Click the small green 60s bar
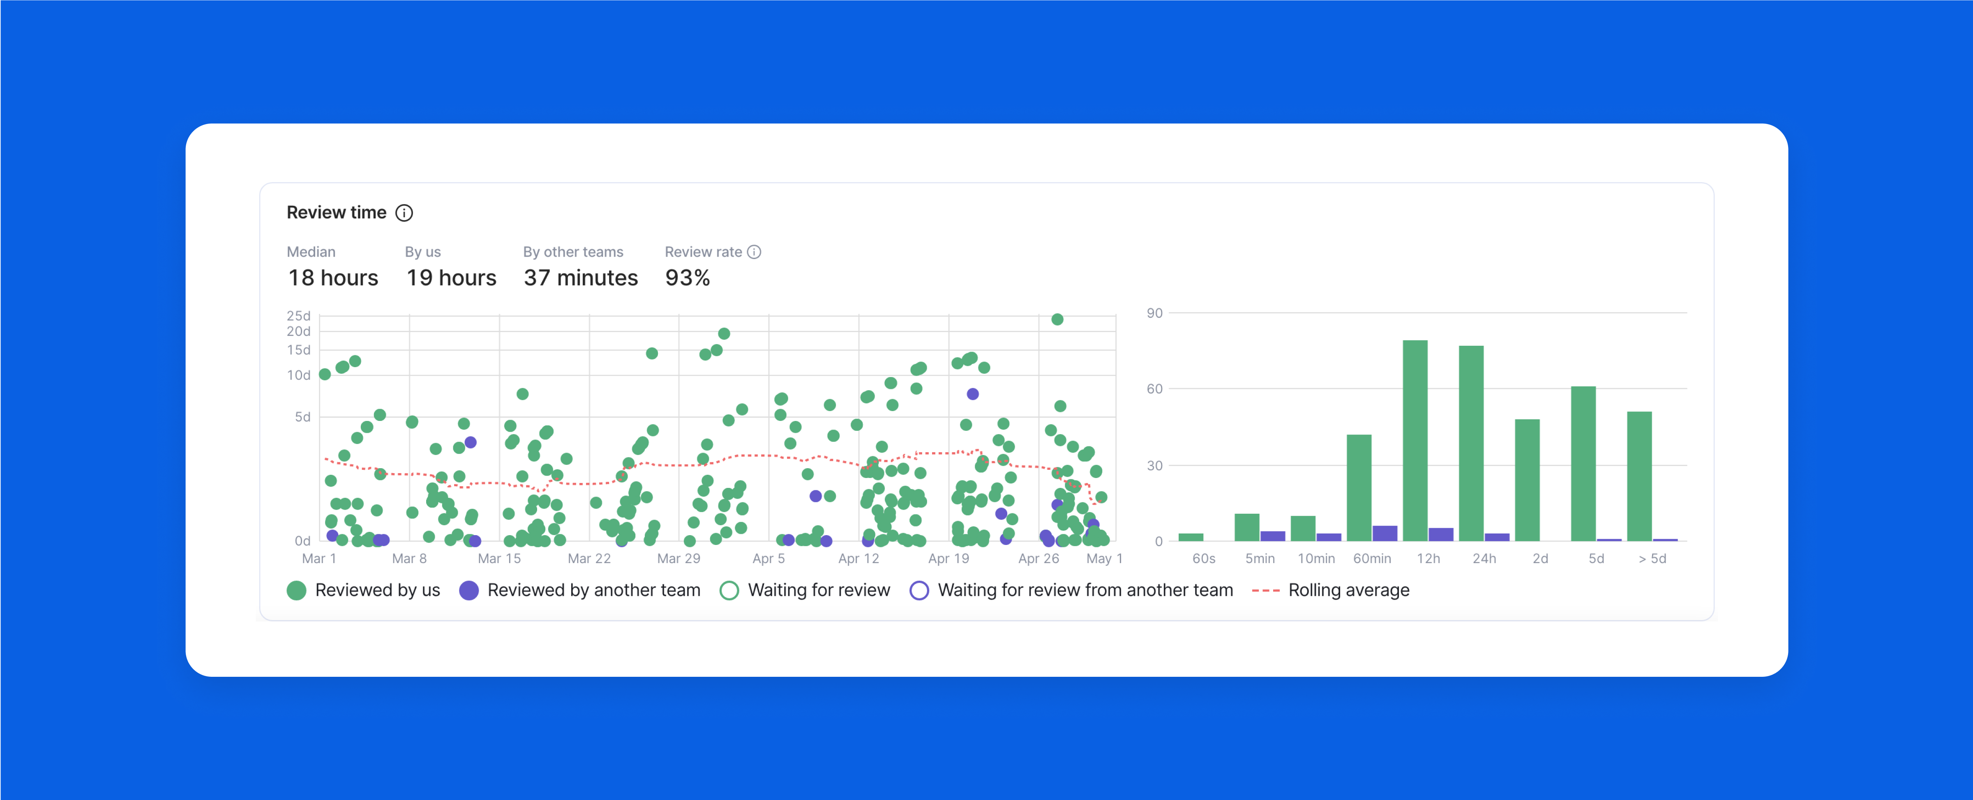This screenshot has height=800, width=1973. pos(1190,537)
